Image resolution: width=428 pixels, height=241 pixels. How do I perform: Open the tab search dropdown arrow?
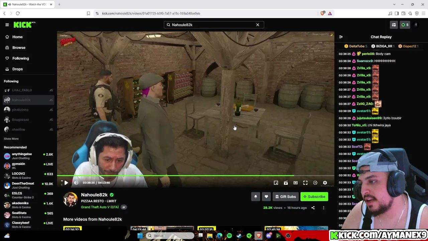(394, 4)
